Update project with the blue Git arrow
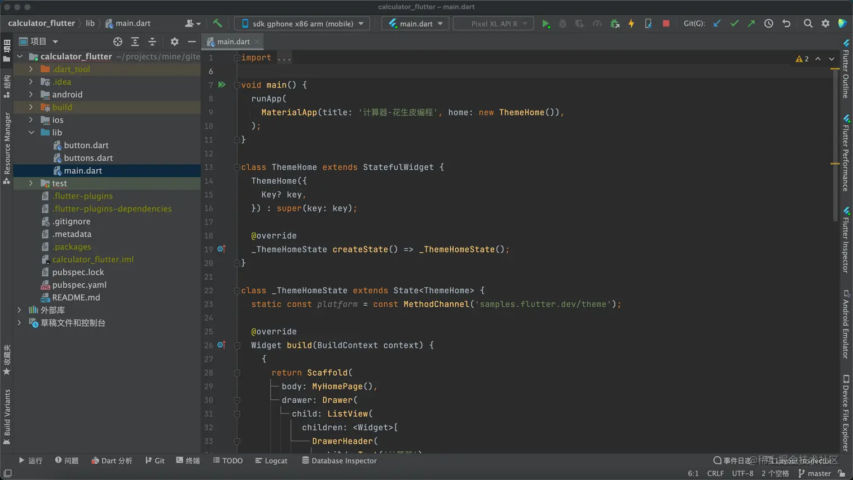The height and width of the screenshot is (480, 853). (x=717, y=24)
